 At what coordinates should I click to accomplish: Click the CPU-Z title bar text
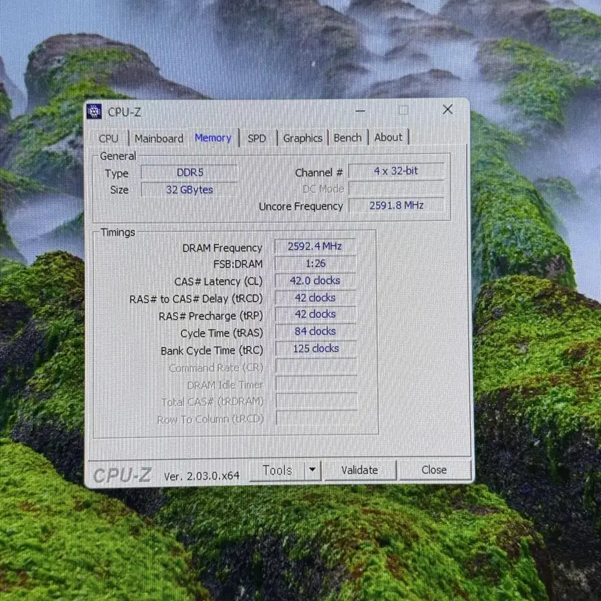[125, 112]
